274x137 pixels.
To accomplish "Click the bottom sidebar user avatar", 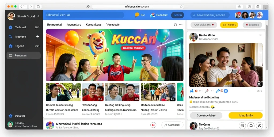I will click(x=10, y=124).
